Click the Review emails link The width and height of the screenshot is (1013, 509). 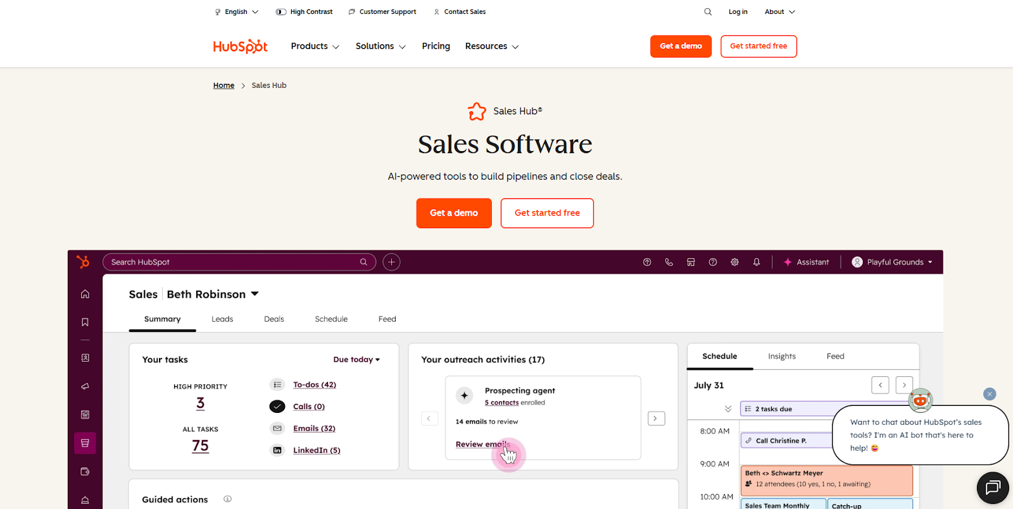pyautogui.click(x=482, y=445)
